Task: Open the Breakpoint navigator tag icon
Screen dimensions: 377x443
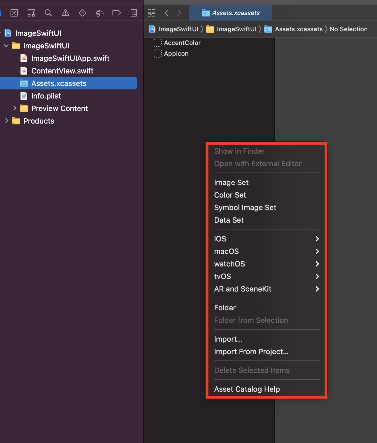Action: [117, 13]
